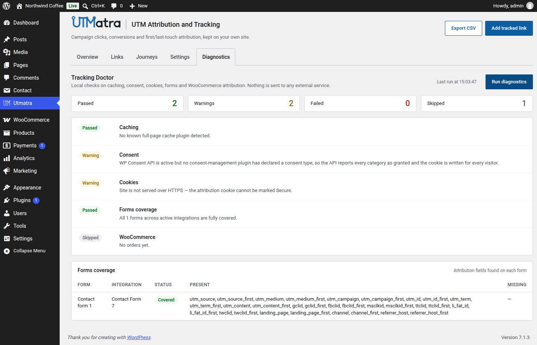Click the Northwind Coffee home icon
This screenshot has width=537, height=345.
click(19, 6)
